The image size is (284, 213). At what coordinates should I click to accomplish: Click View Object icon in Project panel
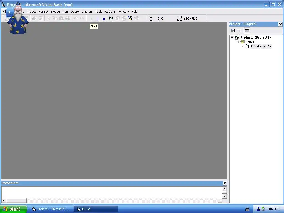[239, 31]
